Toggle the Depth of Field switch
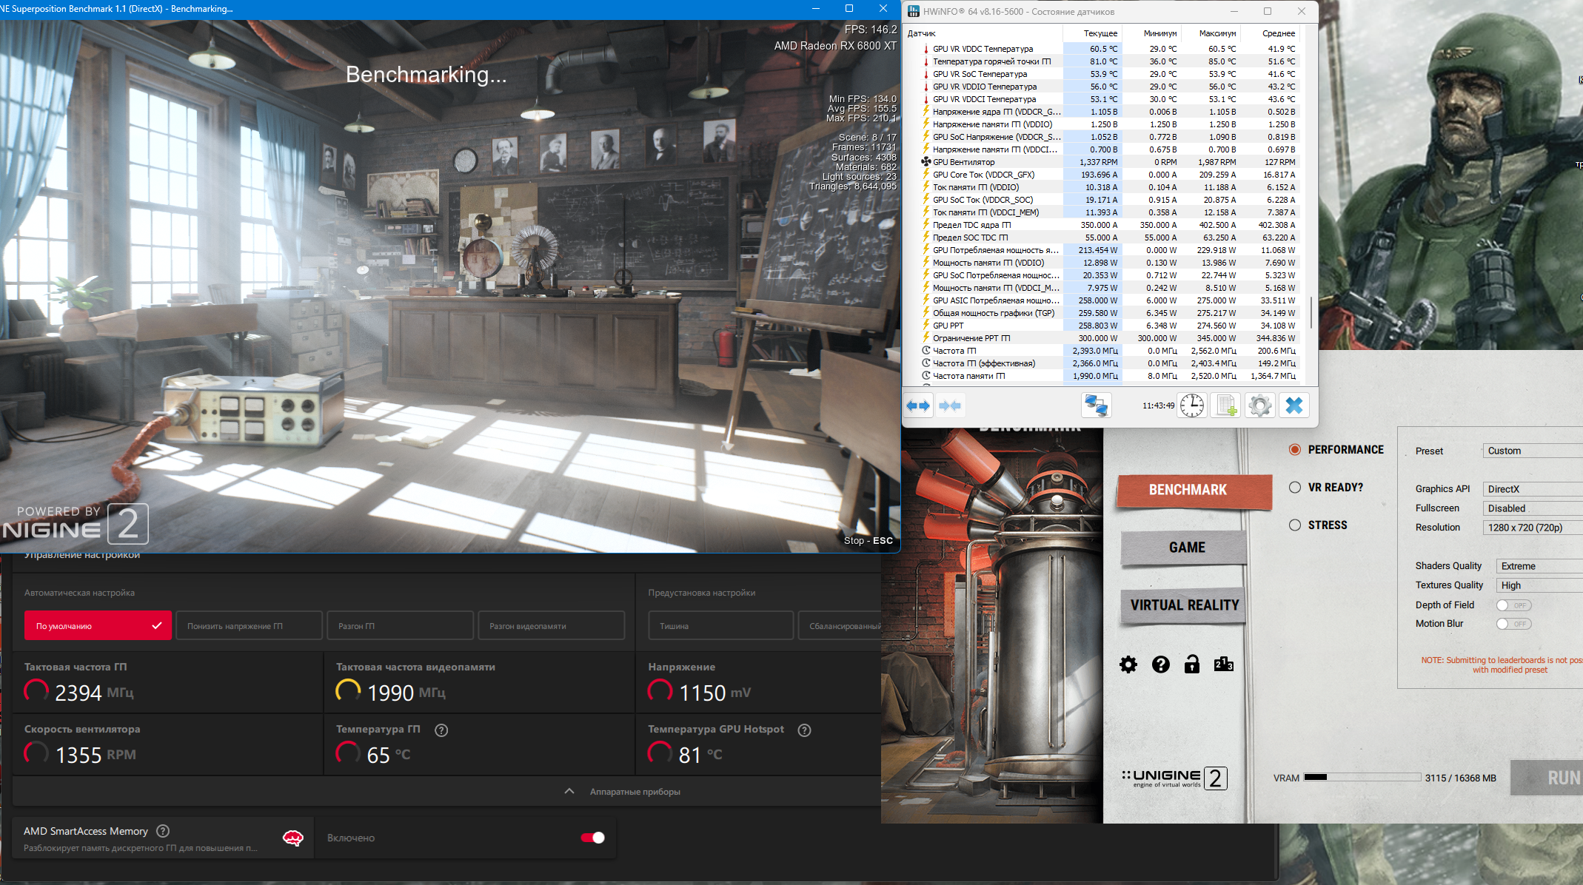The height and width of the screenshot is (885, 1583). (x=1513, y=605)
